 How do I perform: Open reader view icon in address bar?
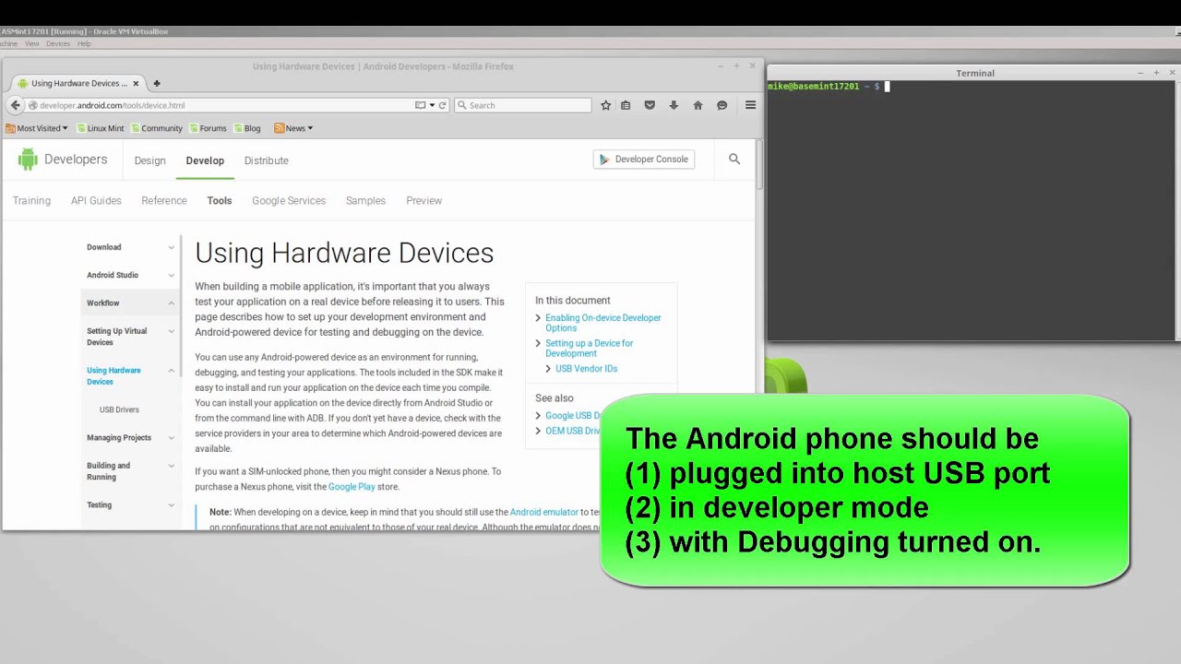coord(420,105)
